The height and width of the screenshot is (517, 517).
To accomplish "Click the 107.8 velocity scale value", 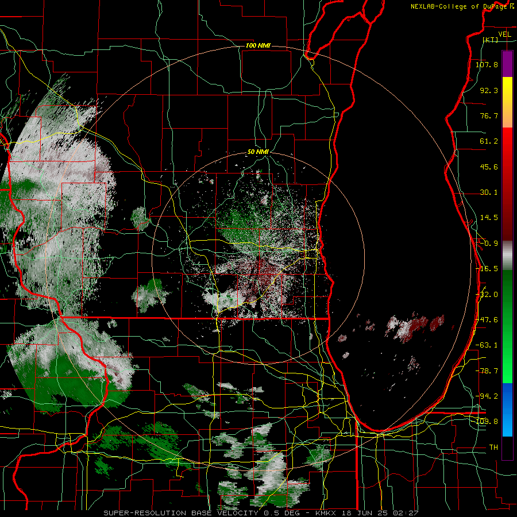I will coord(487,64).
